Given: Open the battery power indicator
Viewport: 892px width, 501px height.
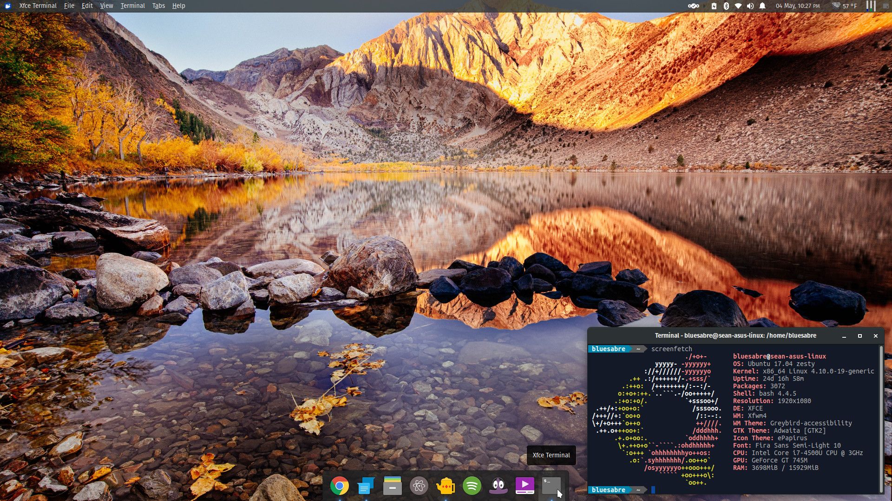Looking at the screenshot, I should tap(714, 6).
